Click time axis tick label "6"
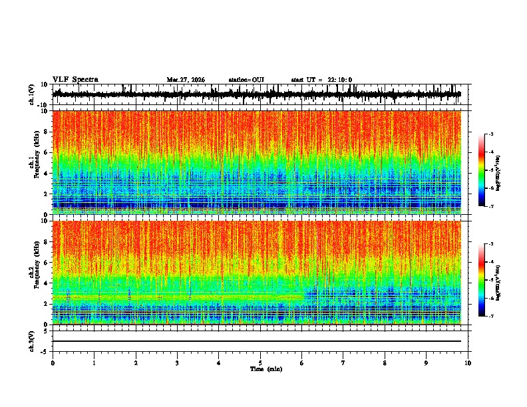The image size is (527, 407). (301, 363)
